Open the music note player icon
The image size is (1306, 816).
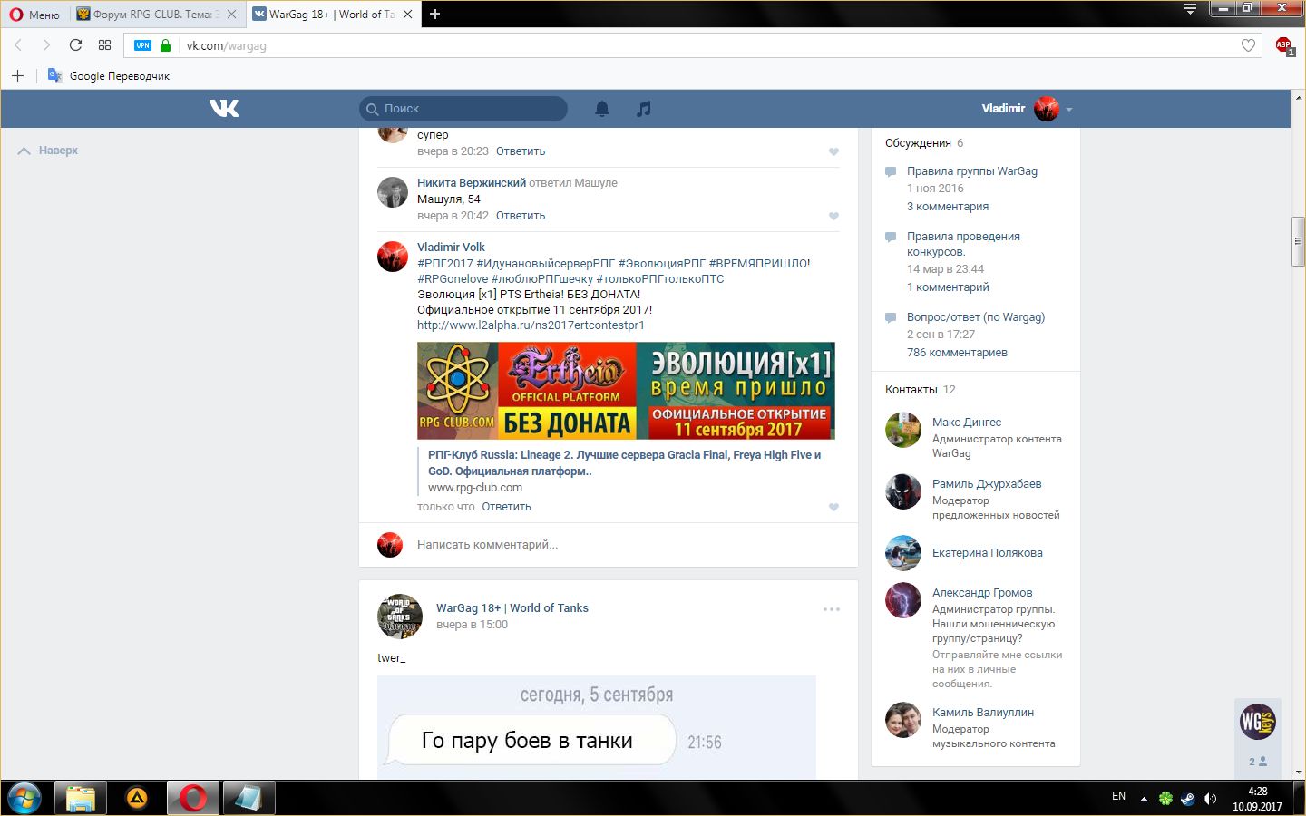(644, 109)
